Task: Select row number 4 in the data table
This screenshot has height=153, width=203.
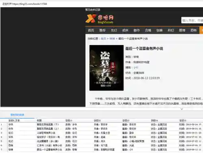Action: coord(1,137)
